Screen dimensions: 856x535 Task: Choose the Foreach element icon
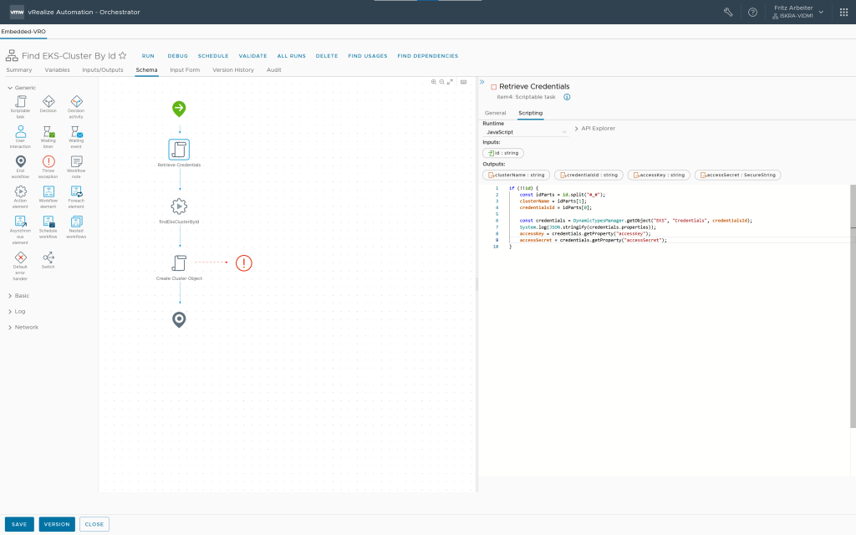point(76,191)
